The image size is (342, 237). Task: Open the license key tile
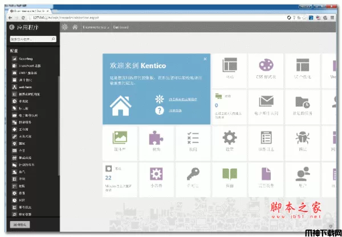tap(193, 180)
